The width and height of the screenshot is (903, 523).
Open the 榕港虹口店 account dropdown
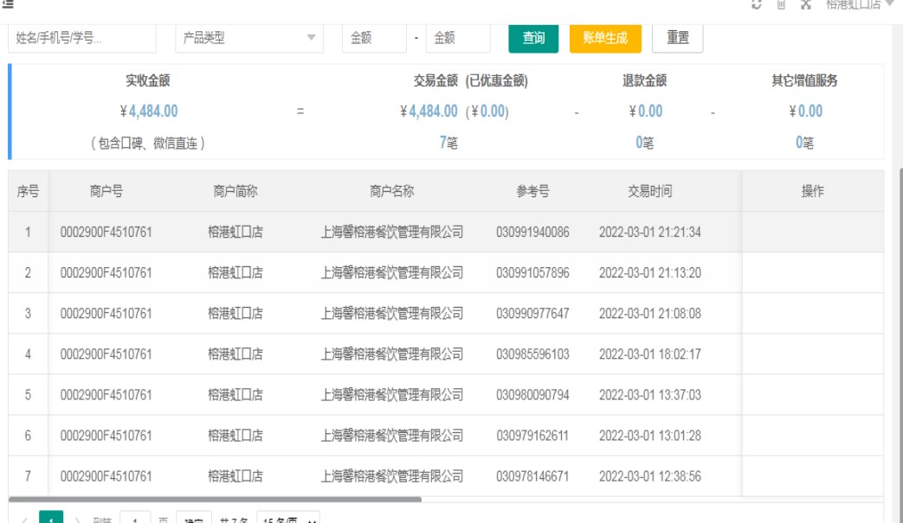coord(859,4)
